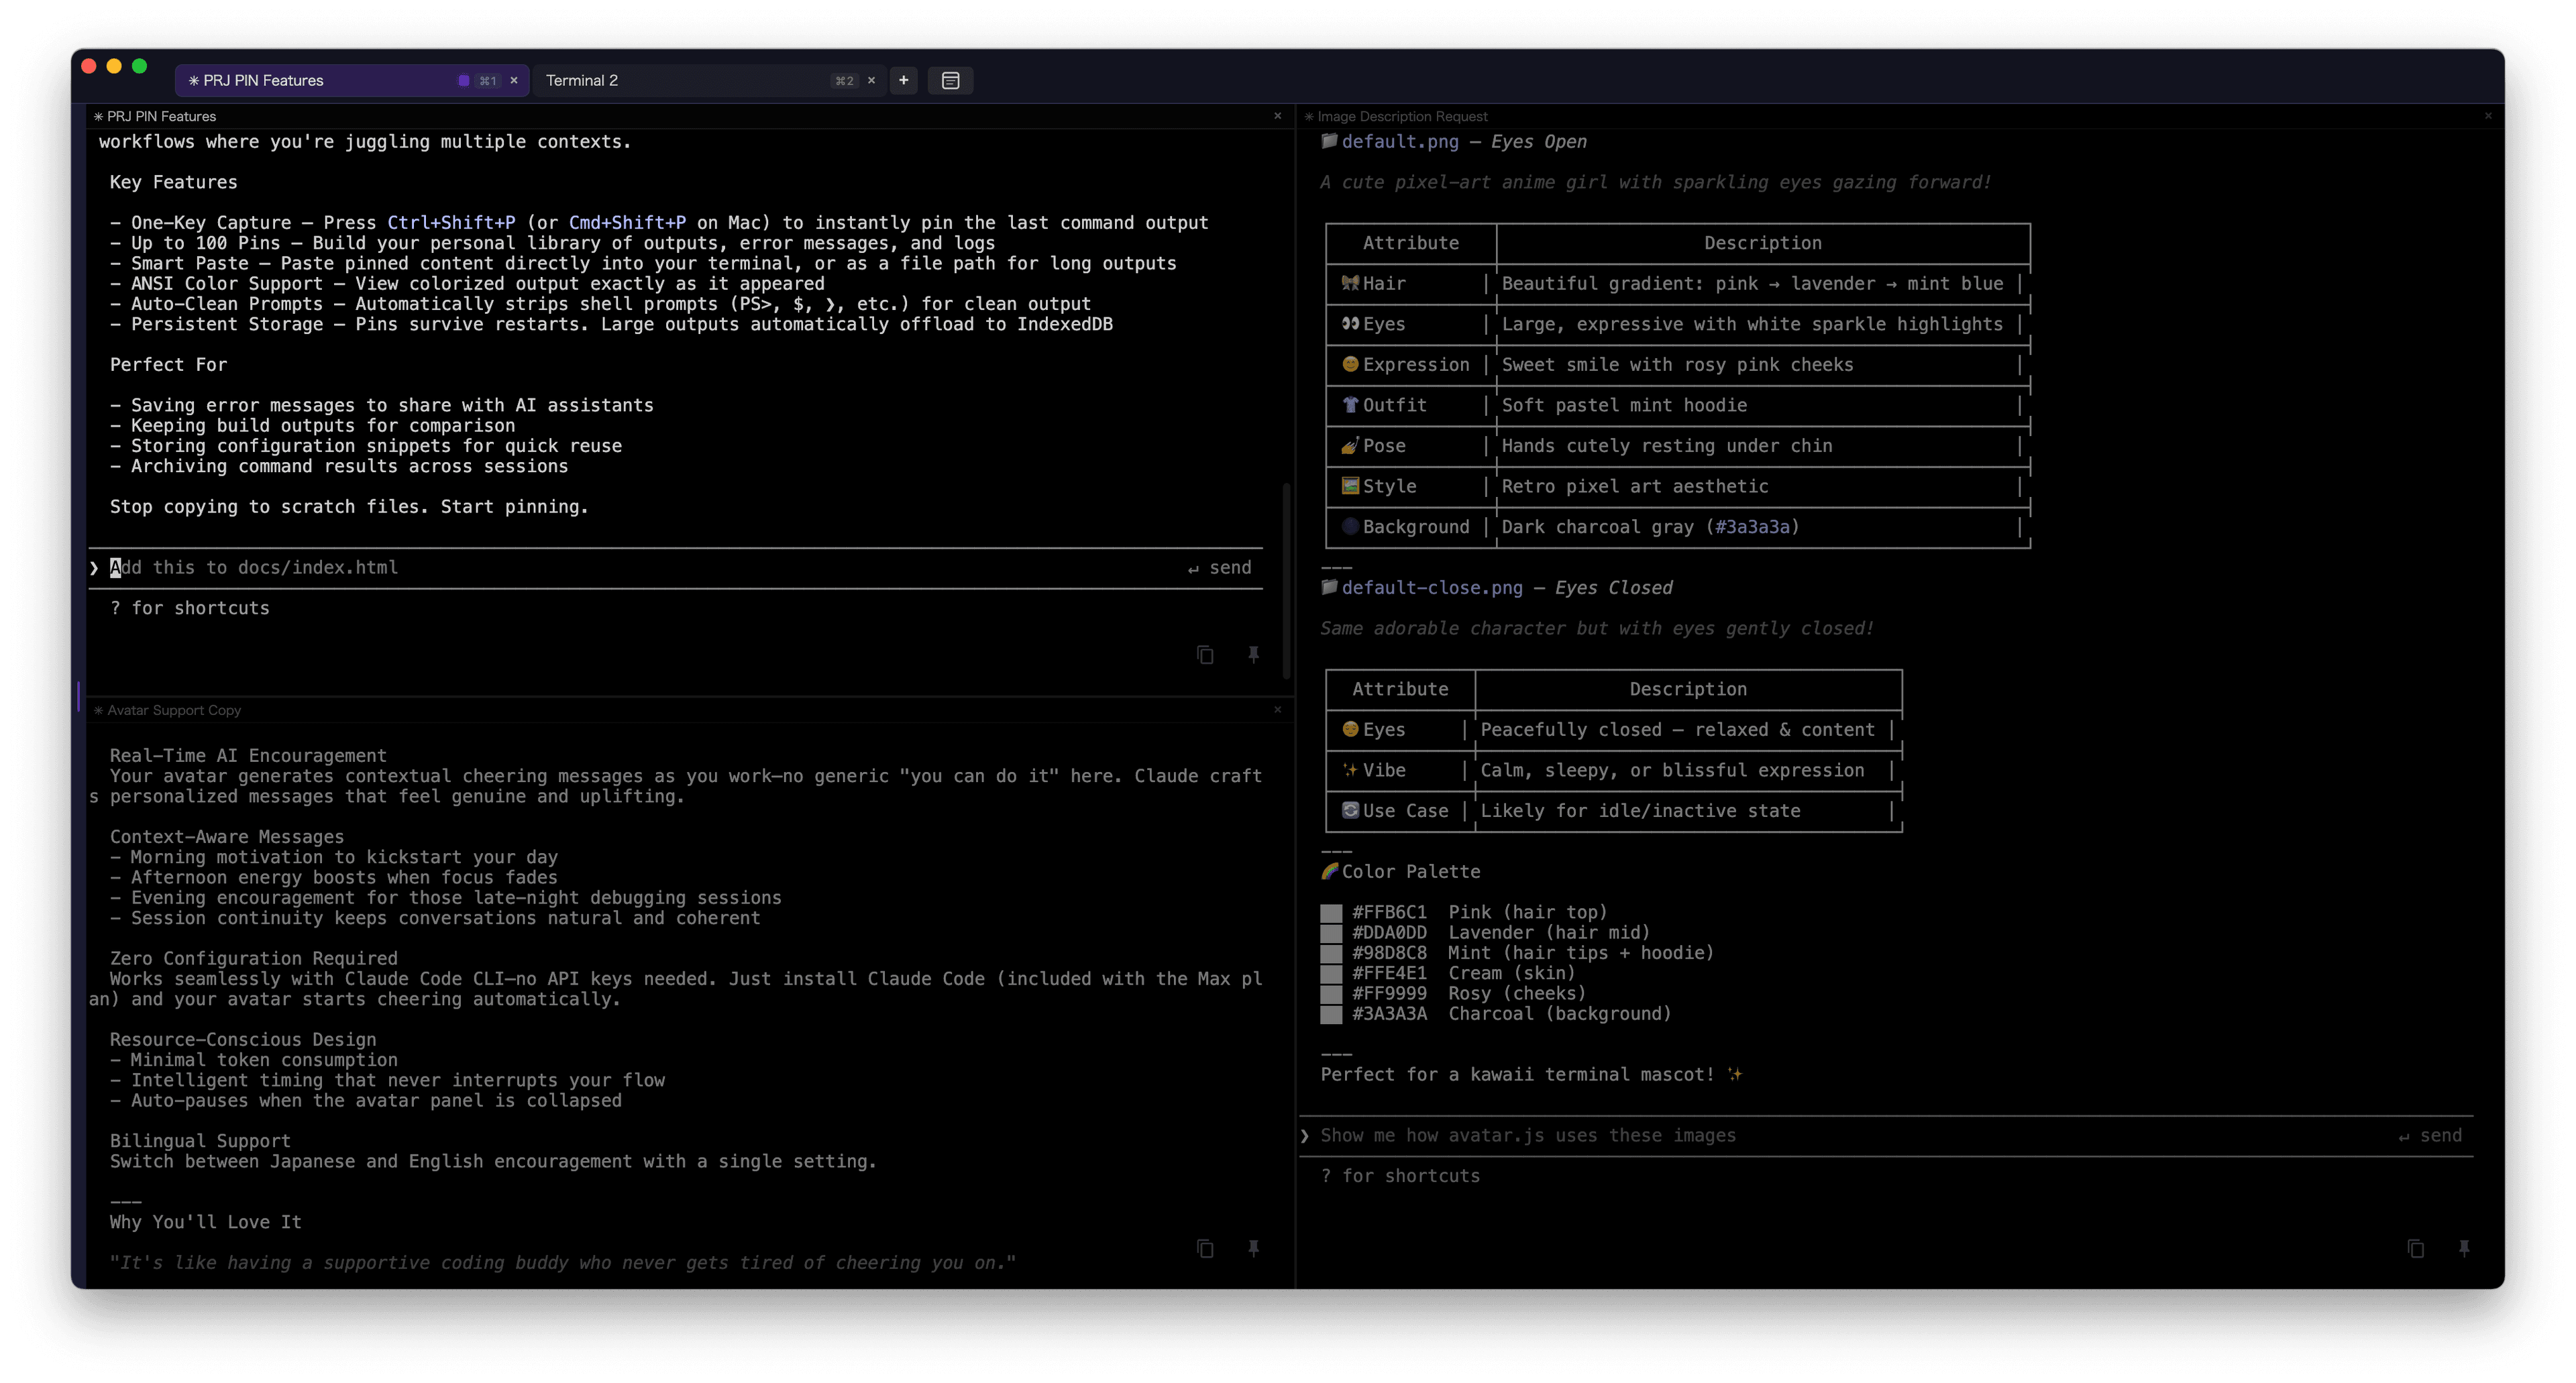Focus the 'Show me how avatar.js' input

click(x=1800, y=1135)
